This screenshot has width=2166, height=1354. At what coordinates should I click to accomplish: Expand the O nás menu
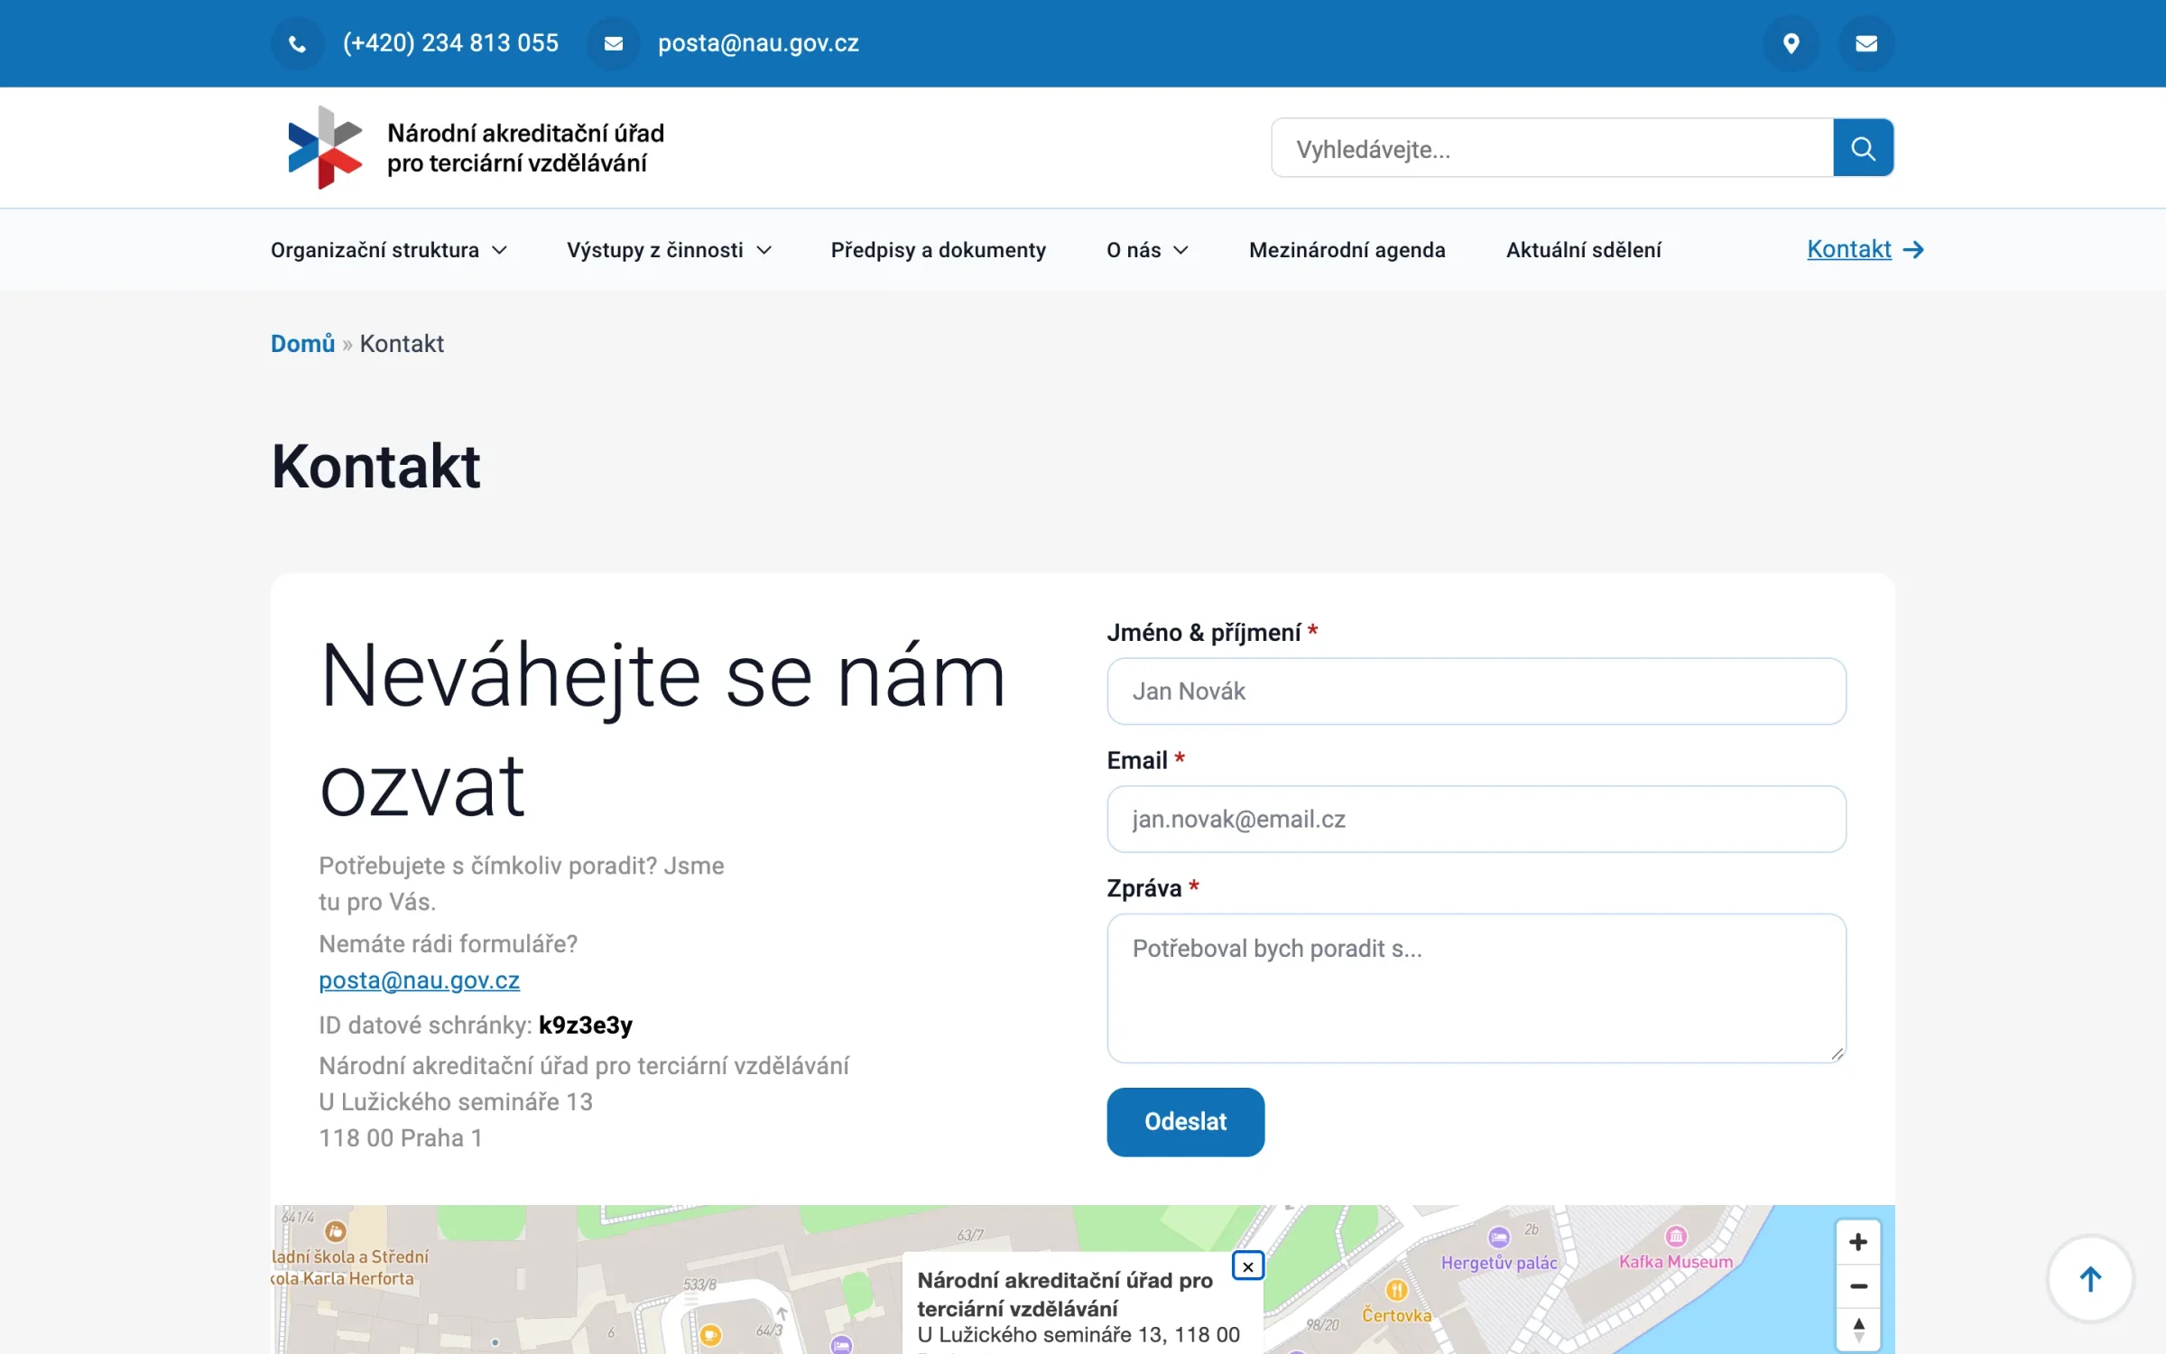coord(1147,250)
